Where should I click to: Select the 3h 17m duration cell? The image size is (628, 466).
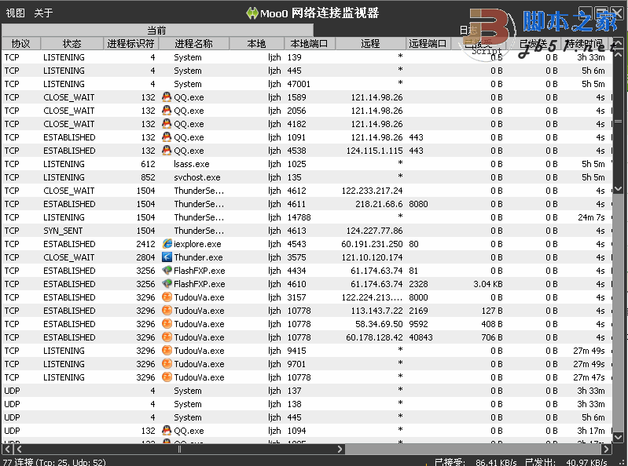[591, 431]
